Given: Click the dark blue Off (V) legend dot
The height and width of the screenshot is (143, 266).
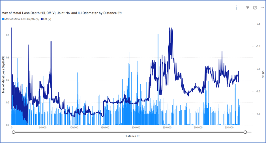Looking at the screenshot, I should [x=42, y=19].
